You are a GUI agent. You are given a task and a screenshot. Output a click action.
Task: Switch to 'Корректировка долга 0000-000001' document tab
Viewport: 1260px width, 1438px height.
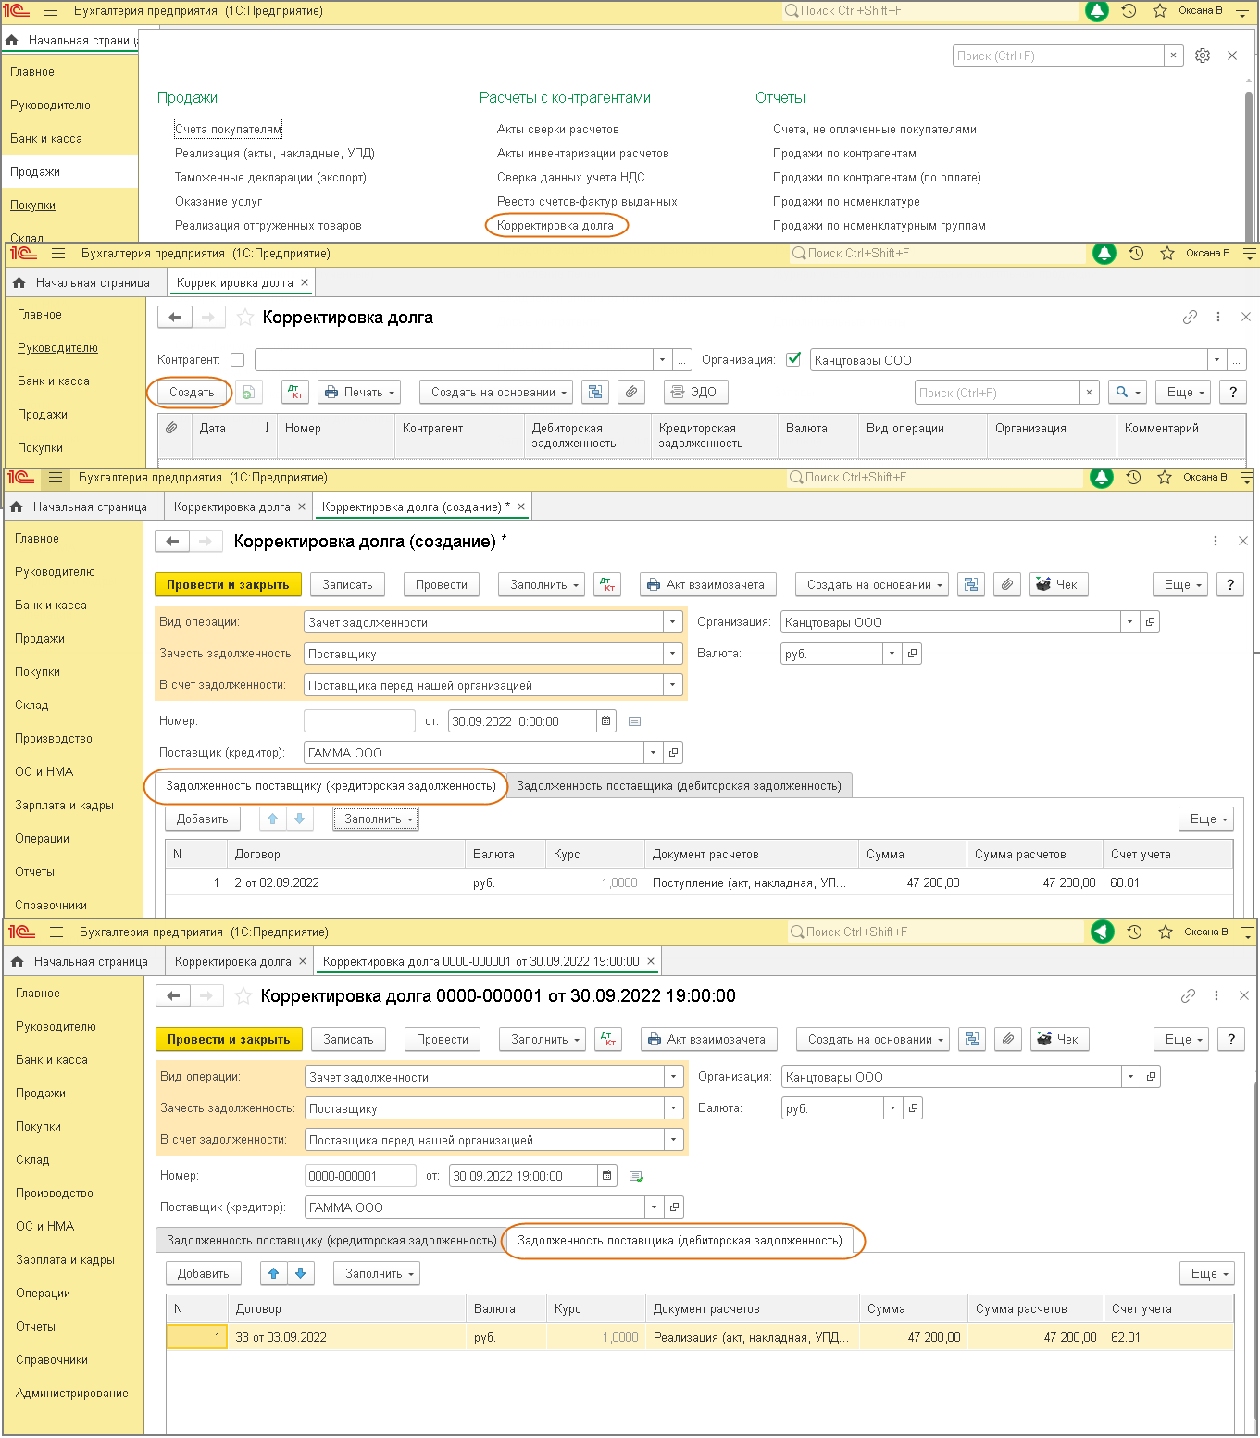[481, 962]
